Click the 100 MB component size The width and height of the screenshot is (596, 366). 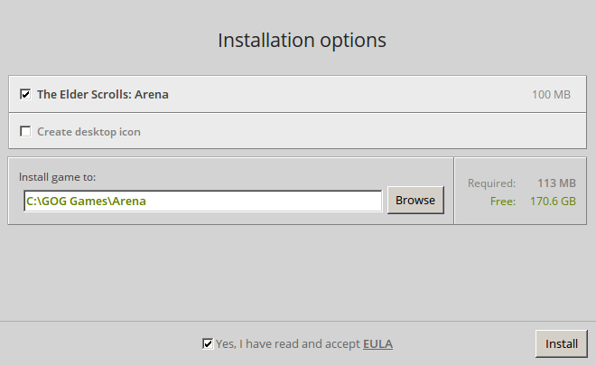551,94
